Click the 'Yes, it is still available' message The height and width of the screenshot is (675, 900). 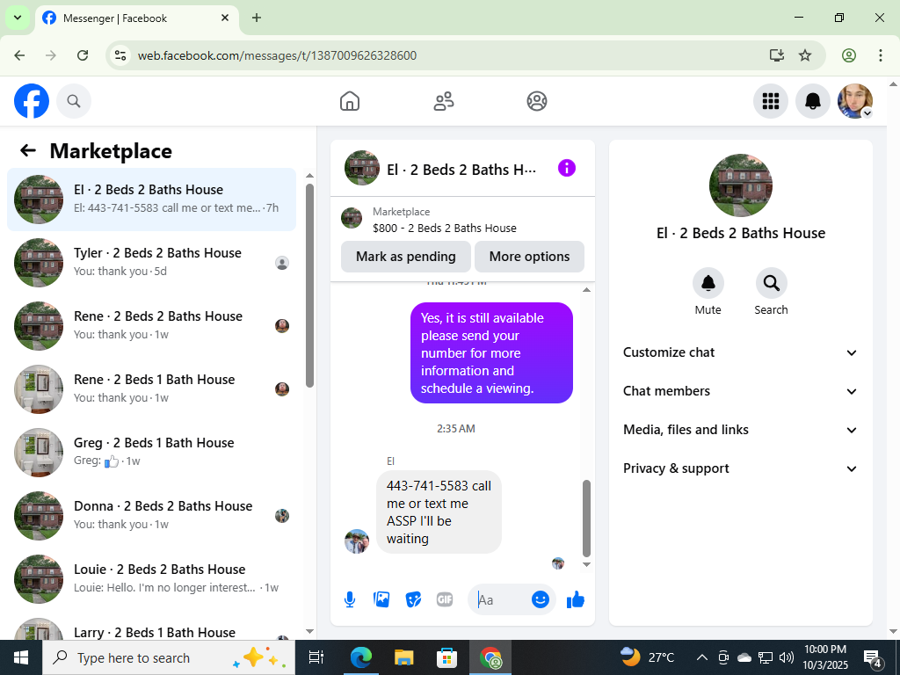(x=491, y=353)
